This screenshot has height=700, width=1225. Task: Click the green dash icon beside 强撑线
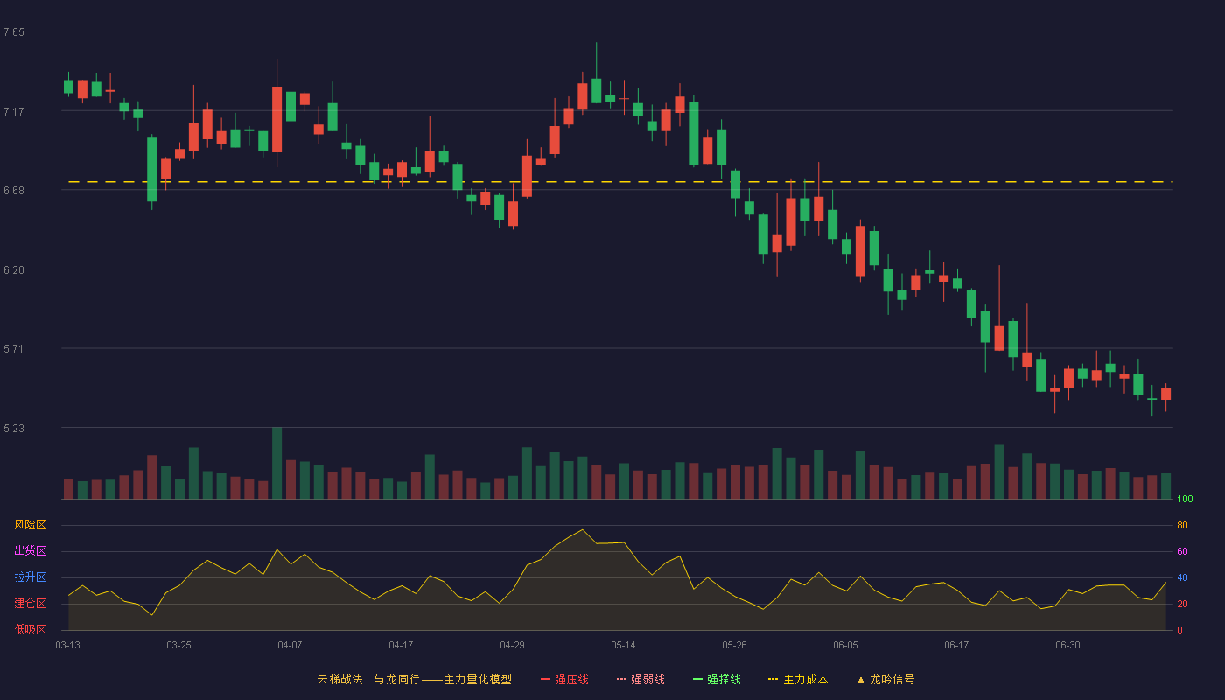coord(697,679)
